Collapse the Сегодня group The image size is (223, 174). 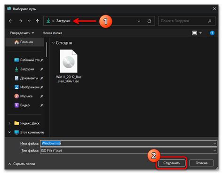pyautogui.click(x=53, y=43)
